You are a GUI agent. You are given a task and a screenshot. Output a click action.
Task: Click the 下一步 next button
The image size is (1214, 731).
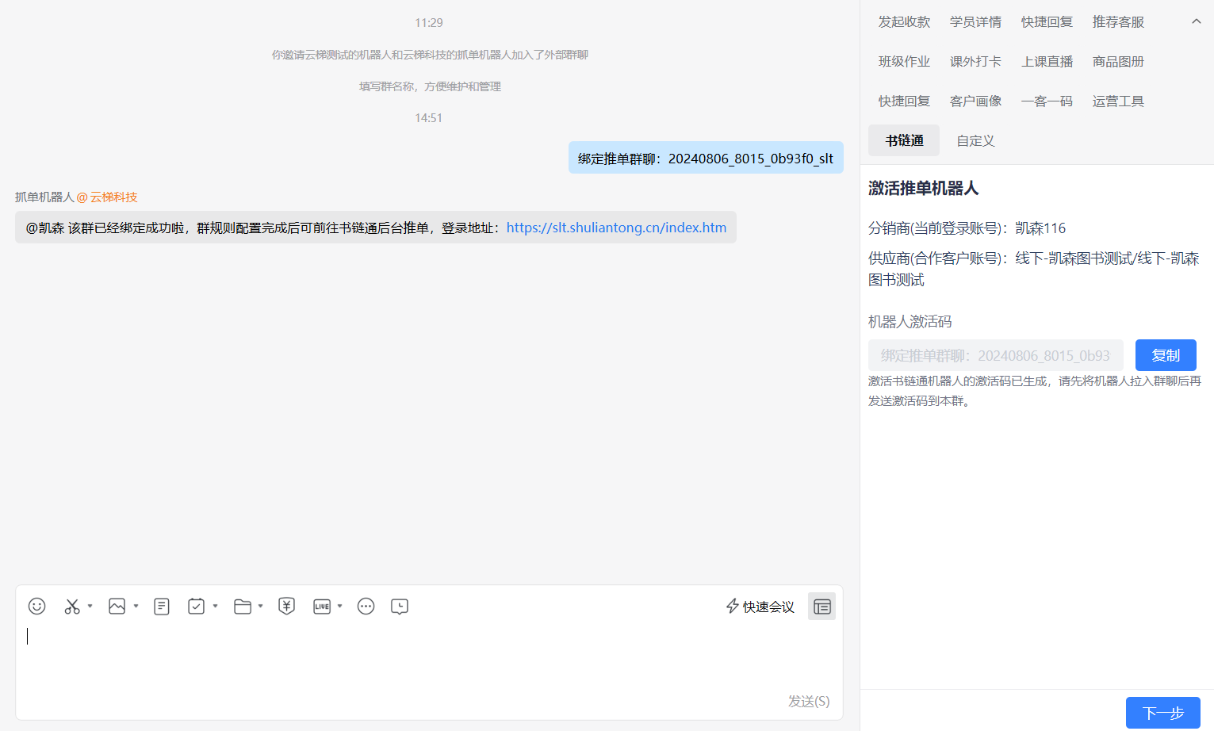(x=1162, y=713)
